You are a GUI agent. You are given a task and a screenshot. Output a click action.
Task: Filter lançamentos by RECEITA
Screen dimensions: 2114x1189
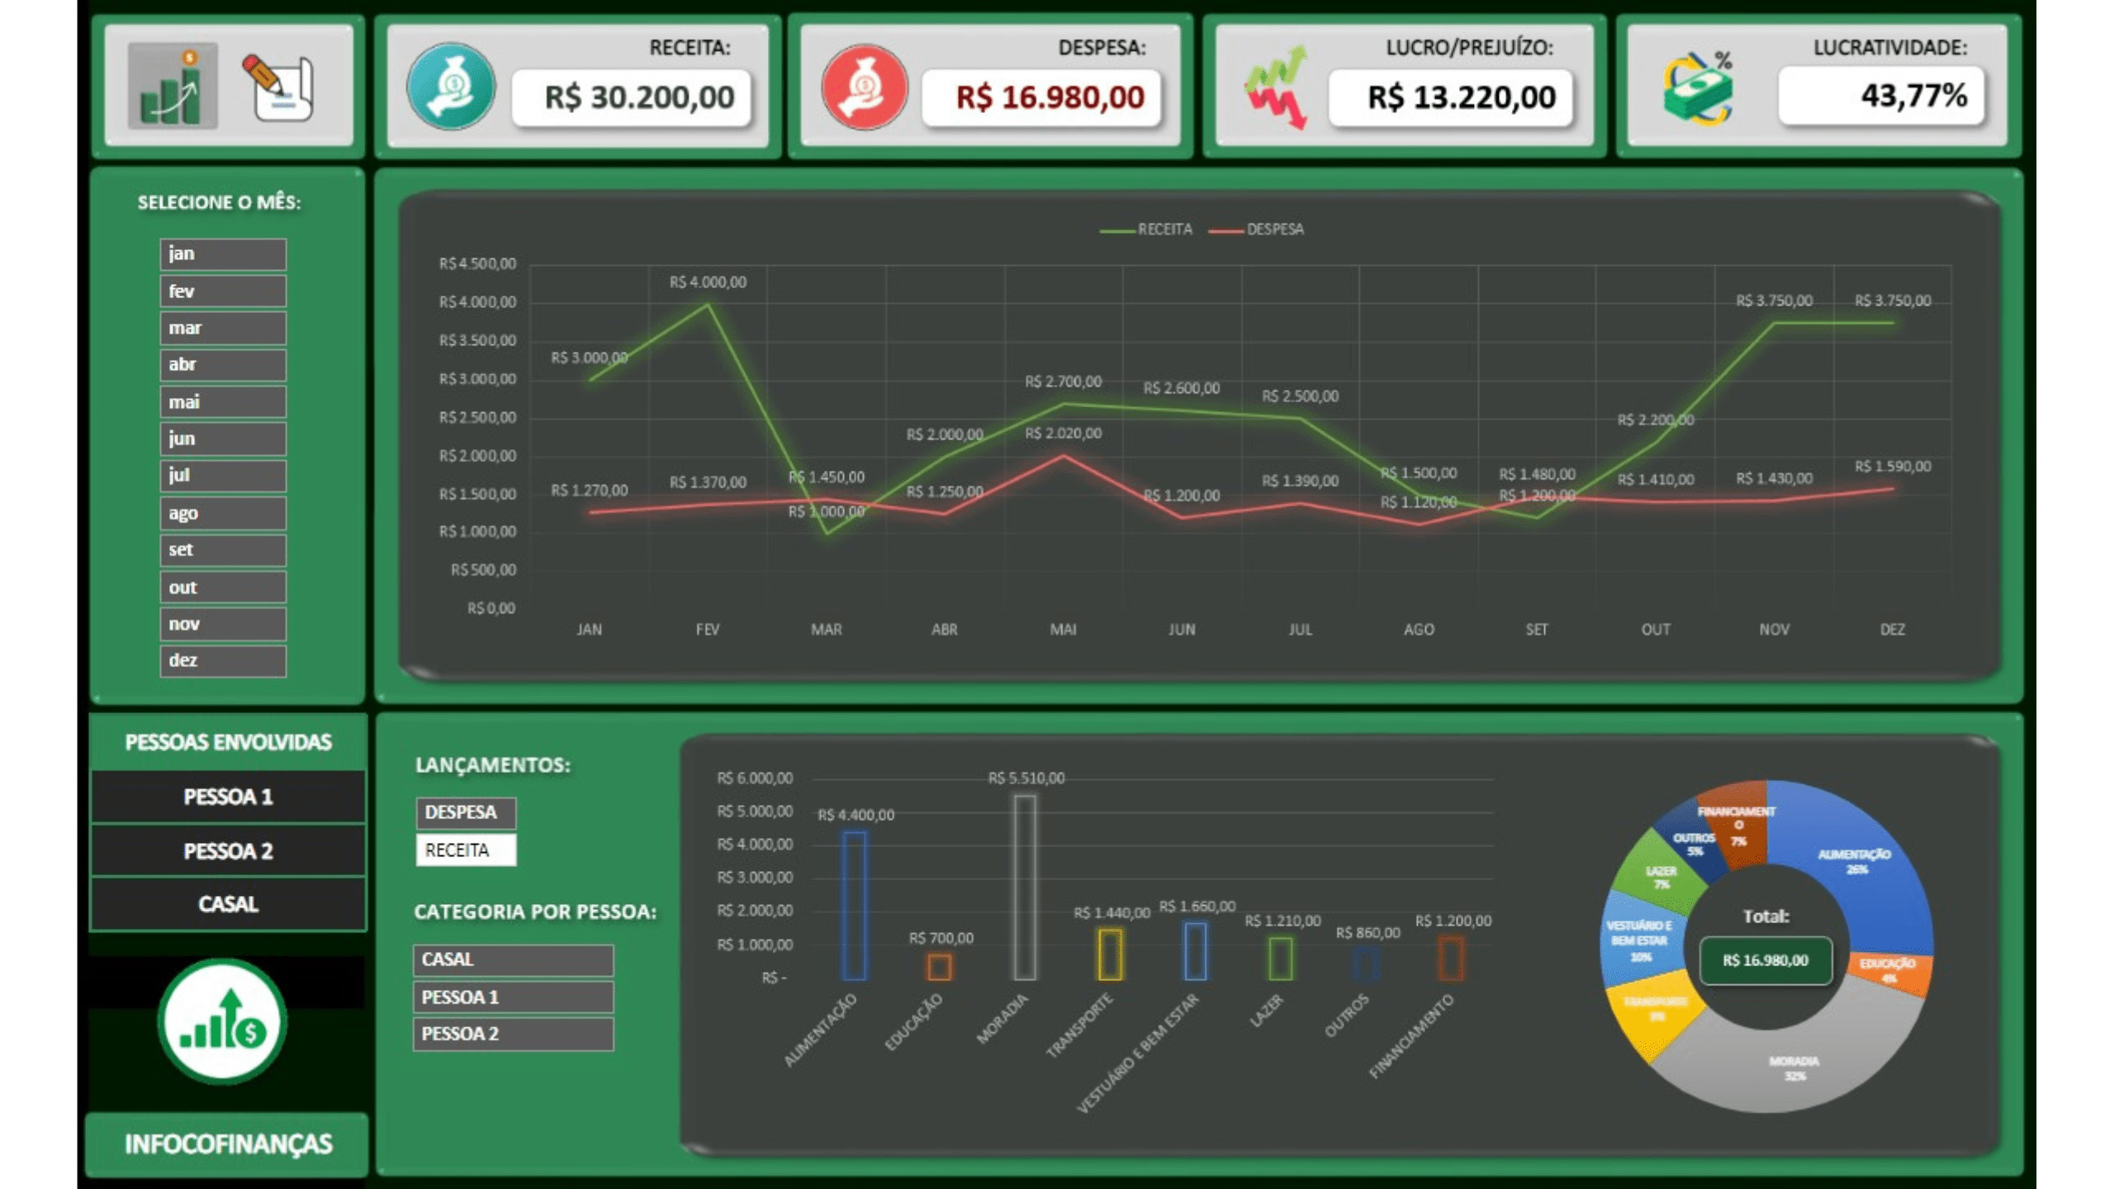click(x=466, y=850)
